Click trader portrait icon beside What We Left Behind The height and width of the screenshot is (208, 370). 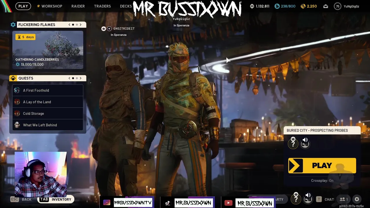(17, 125)
